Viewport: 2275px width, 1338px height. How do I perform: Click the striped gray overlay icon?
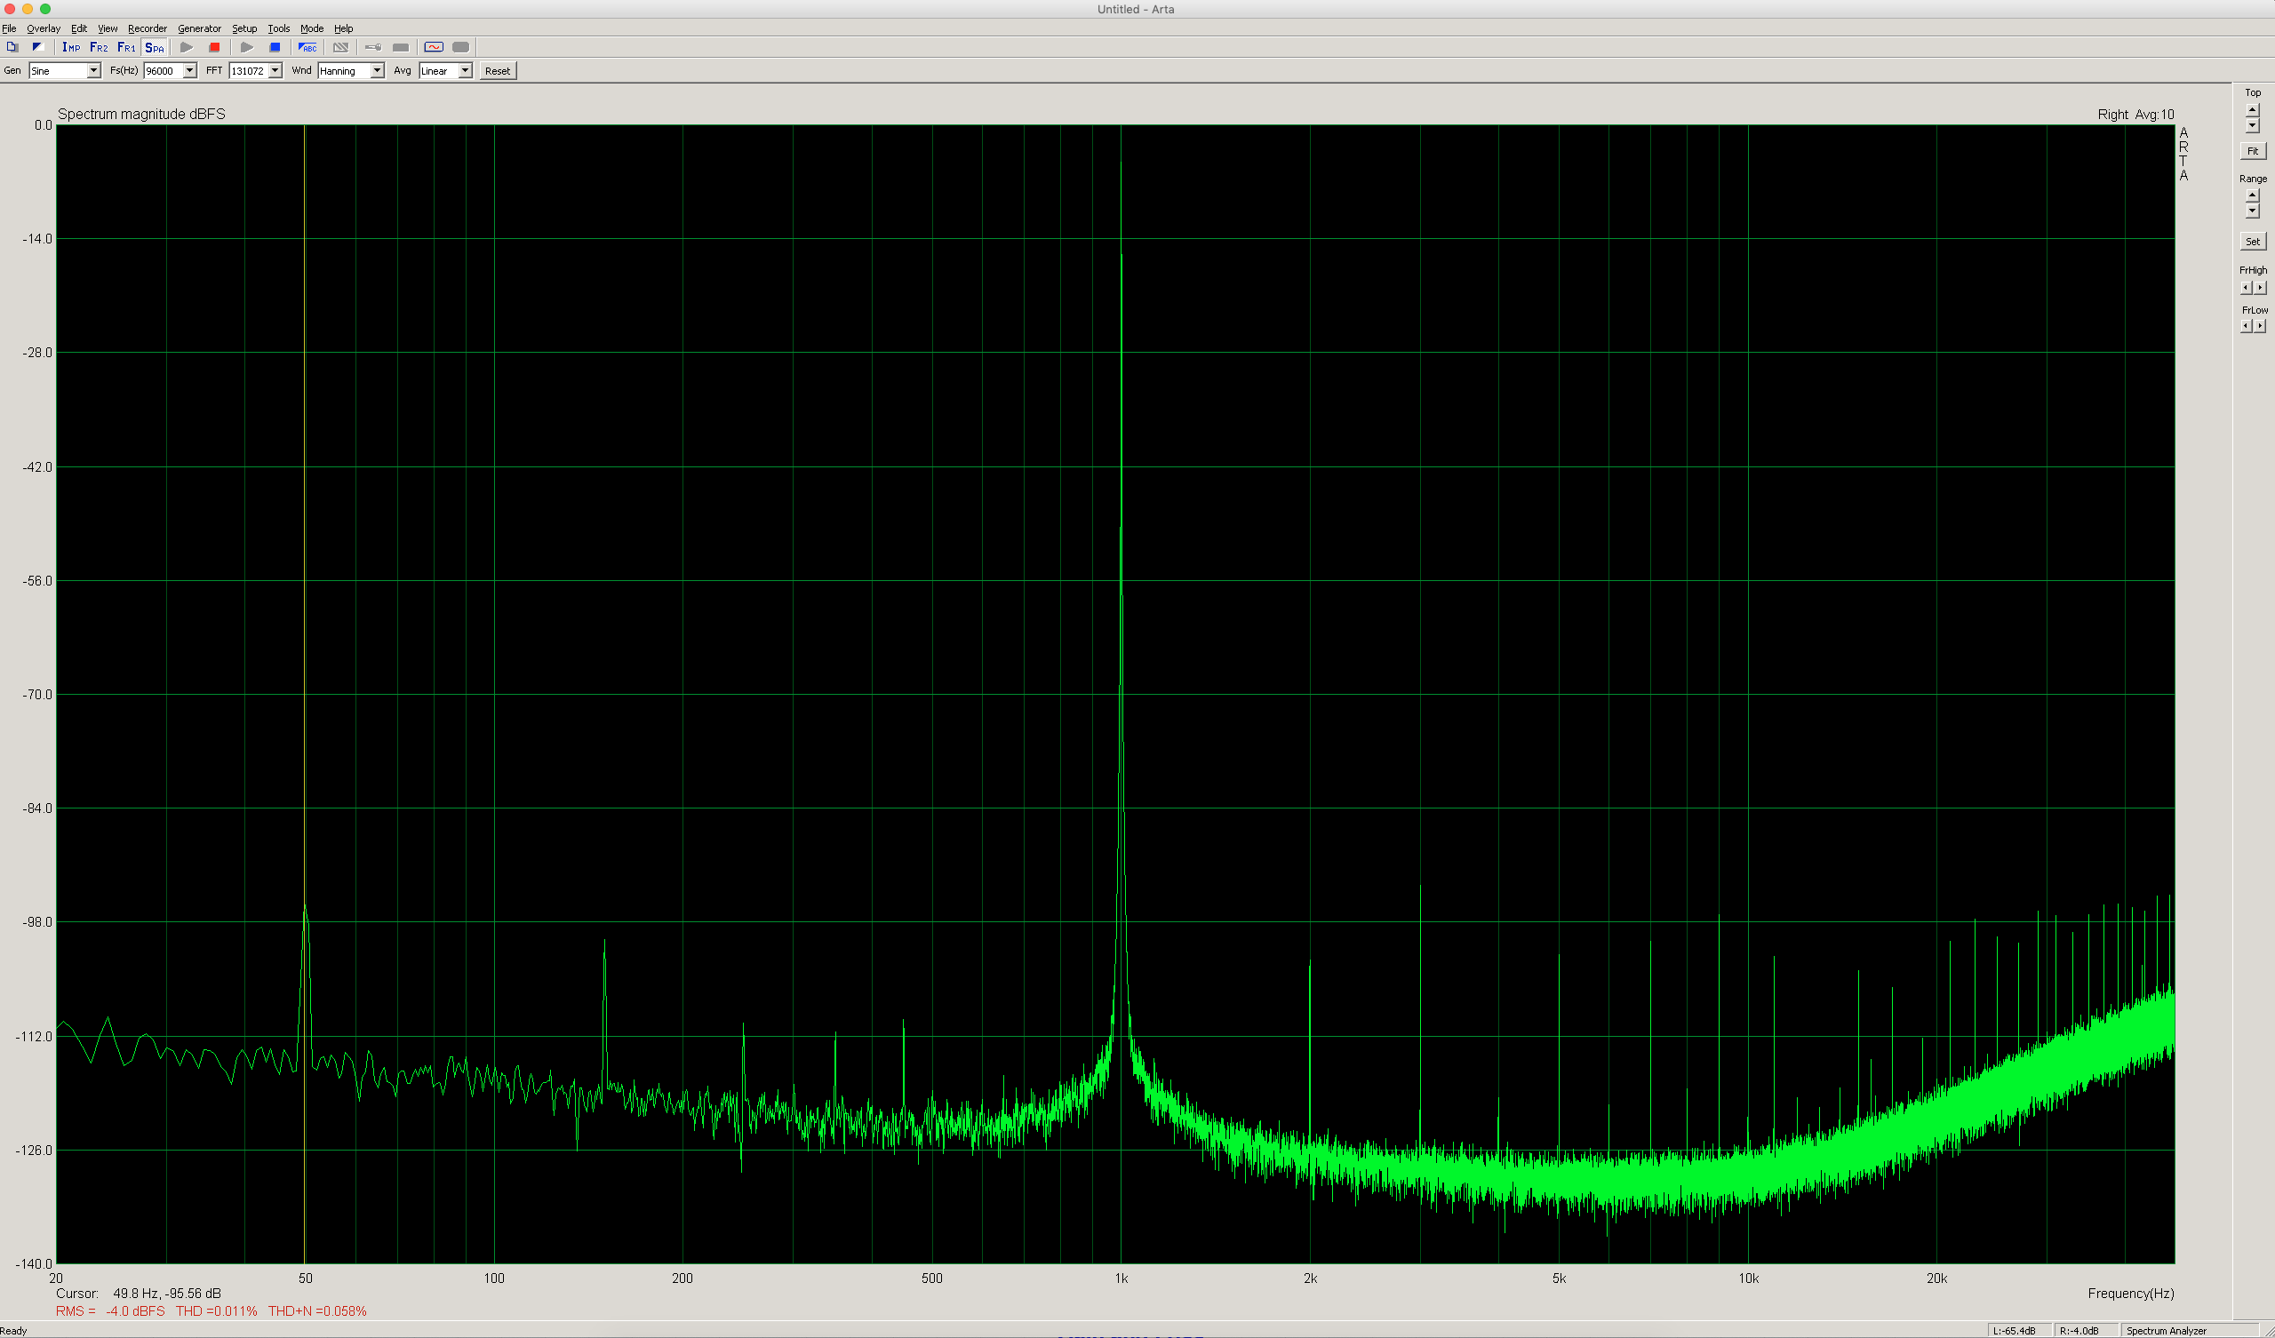click(340, 47)
